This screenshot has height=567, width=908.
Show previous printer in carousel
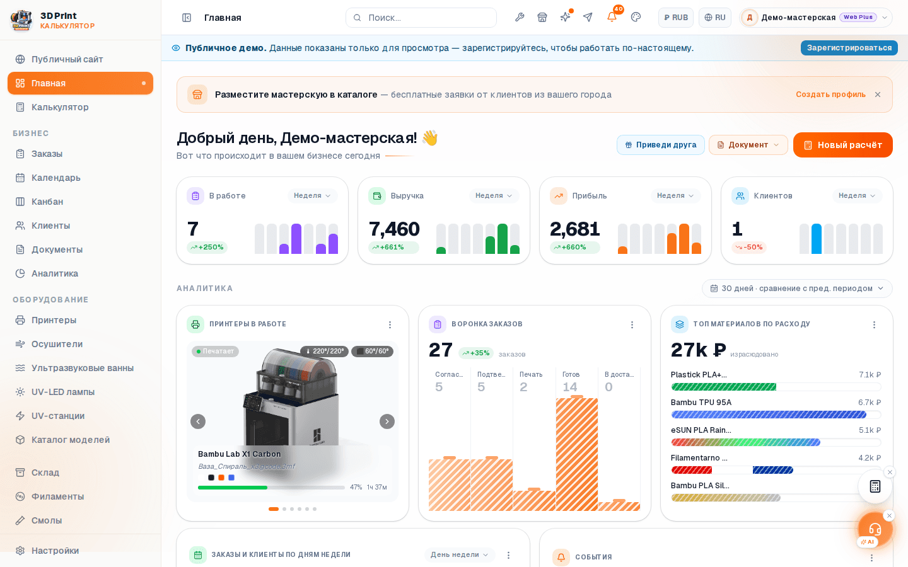click(198, 421)
